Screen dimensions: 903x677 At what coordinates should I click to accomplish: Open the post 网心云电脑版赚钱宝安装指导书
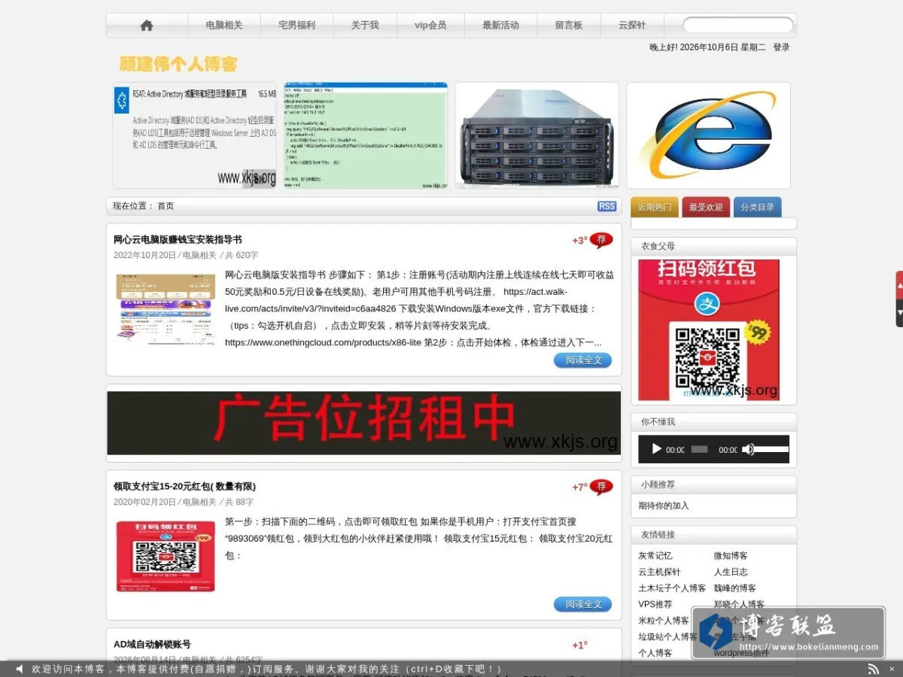click(x=178, y=240)
